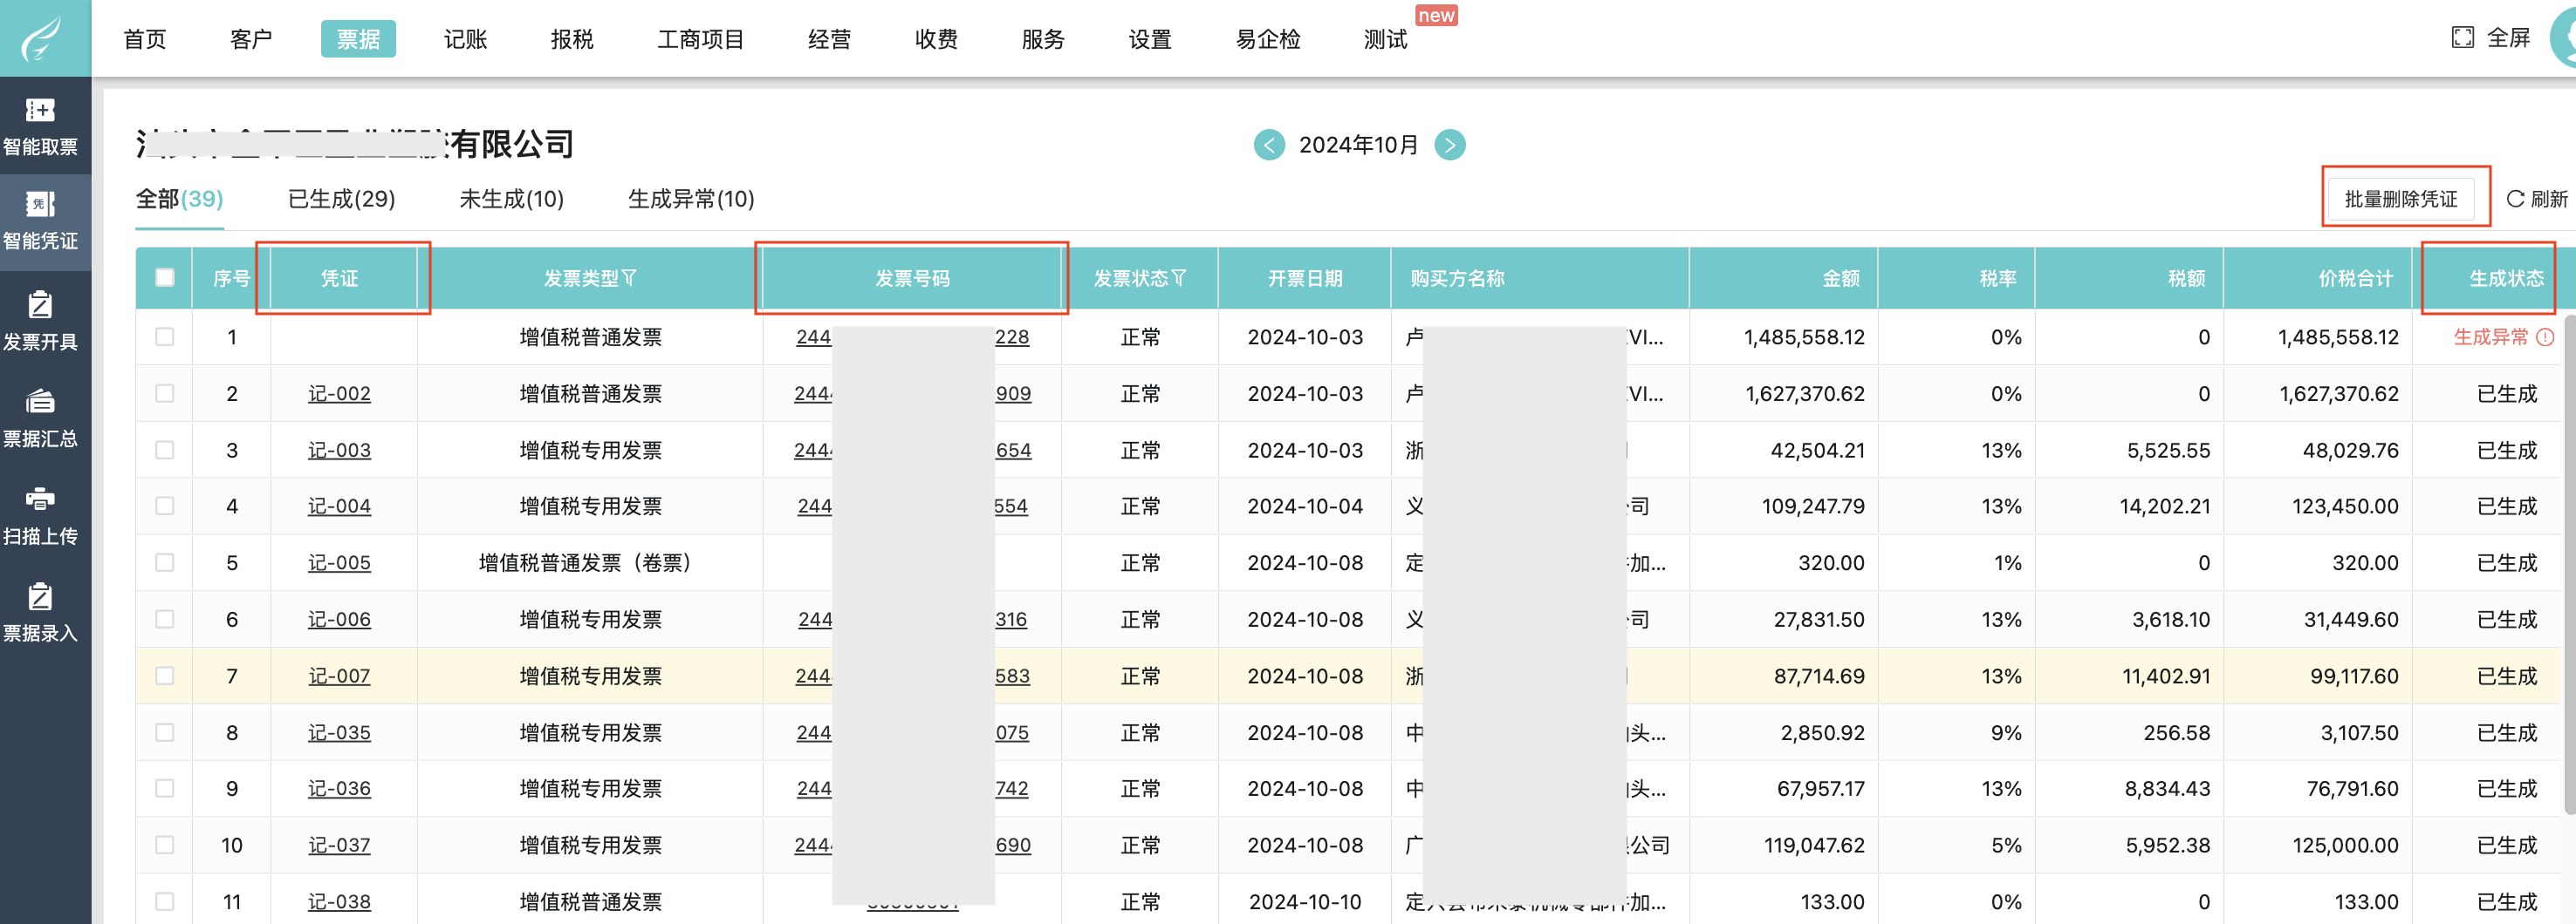Open the 扫描上传 printer icon

(x=40, y=499)
